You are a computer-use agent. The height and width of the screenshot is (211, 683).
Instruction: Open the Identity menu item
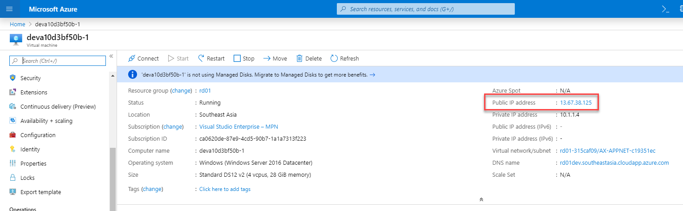coord(30,149)
